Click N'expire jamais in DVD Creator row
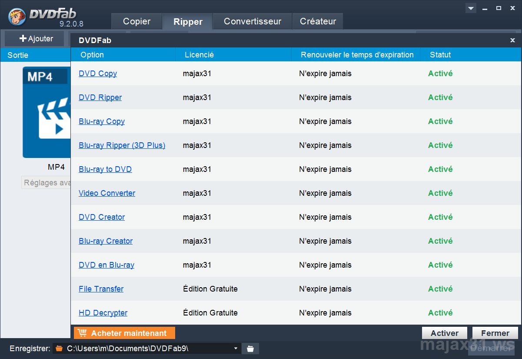 [325, 217]
